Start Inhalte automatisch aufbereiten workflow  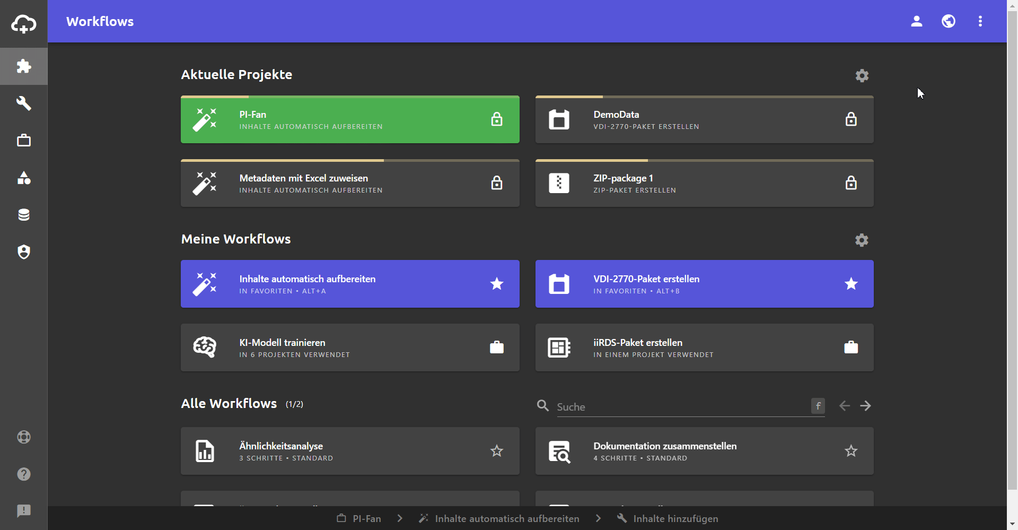click(x=350, y=284)
